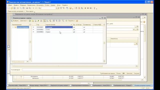The height and width of the screenshot is (90, 160).
Task: Click the list vertical scrollbar down arrow
Action: (104, 61)
